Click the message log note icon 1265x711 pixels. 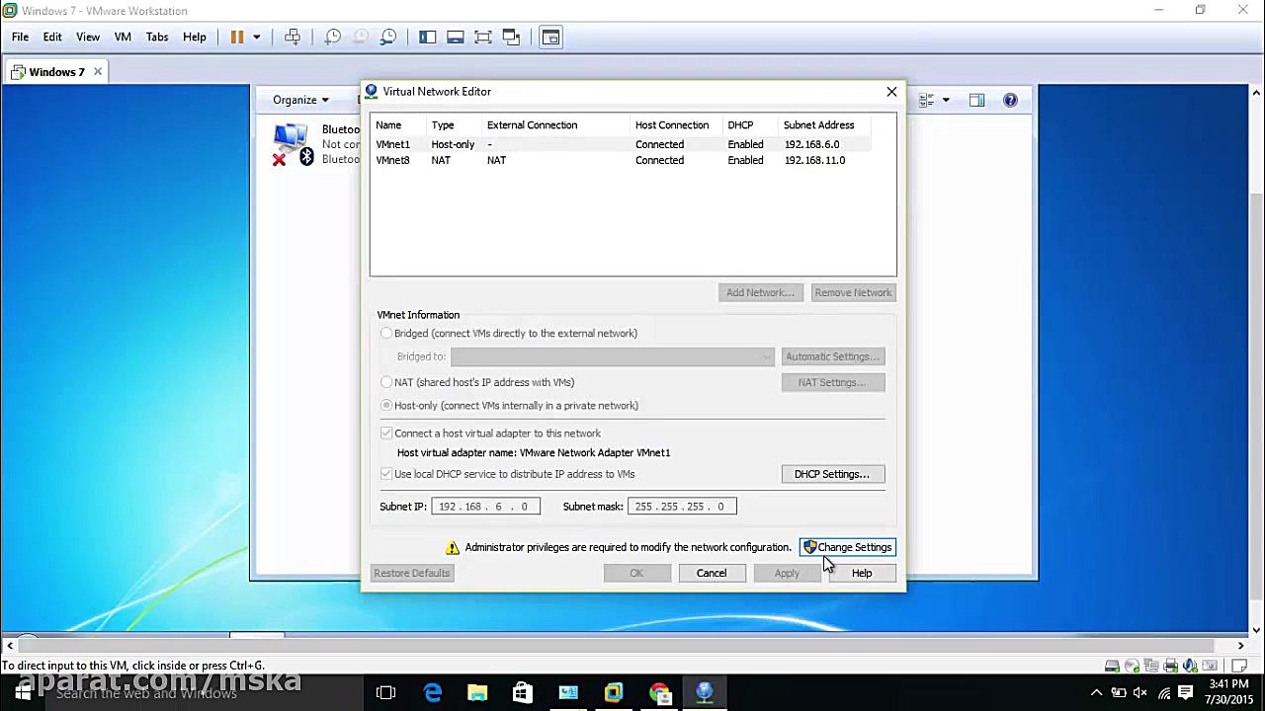[x=1237, y=666]
